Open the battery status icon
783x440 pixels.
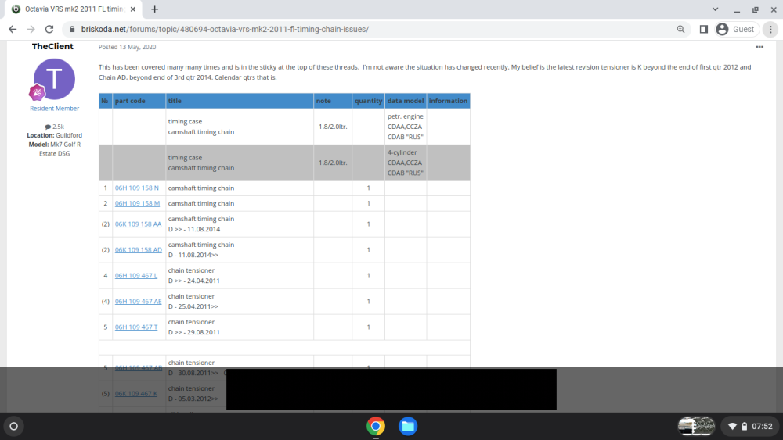(745, 427)
